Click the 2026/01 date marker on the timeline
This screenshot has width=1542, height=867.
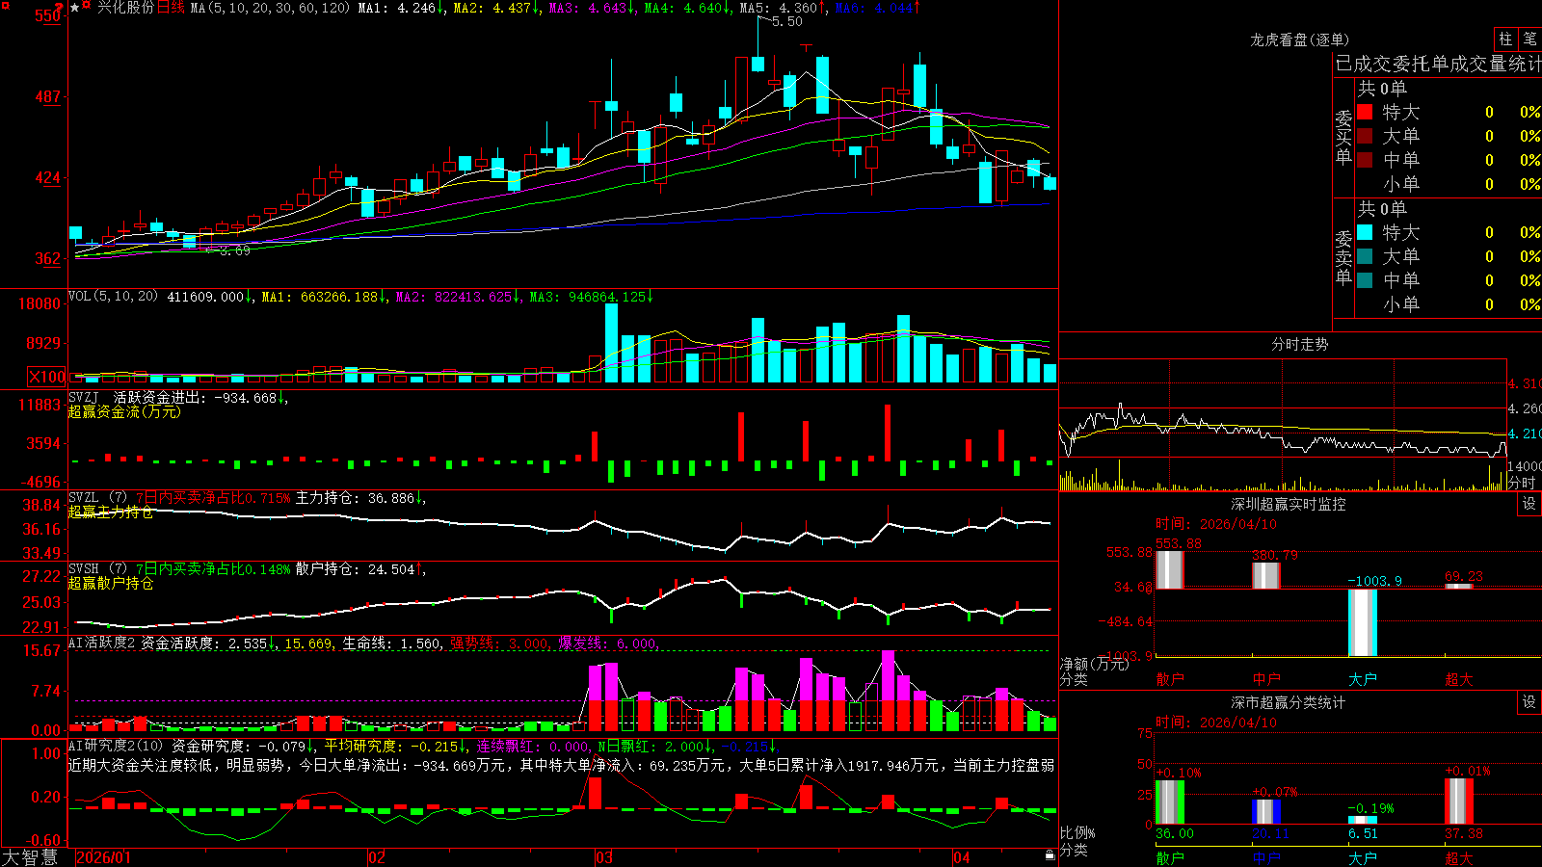pos(103,856)
